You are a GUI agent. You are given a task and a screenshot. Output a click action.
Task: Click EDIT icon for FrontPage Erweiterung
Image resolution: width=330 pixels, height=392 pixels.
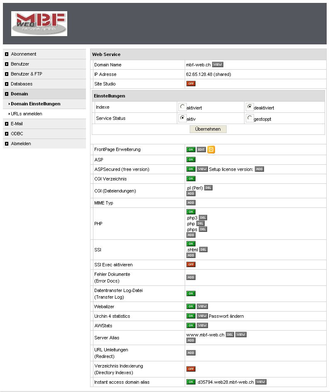[x=201, y=150]
